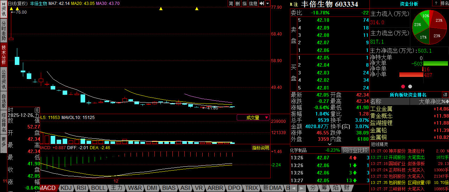
Task: Select the 主力 indicator tab
Action: [x=116, y=188]
